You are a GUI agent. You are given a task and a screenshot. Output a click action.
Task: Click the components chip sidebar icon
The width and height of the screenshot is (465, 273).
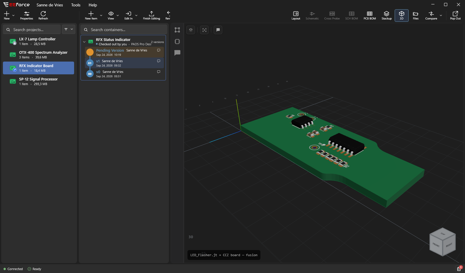(177, 42)
